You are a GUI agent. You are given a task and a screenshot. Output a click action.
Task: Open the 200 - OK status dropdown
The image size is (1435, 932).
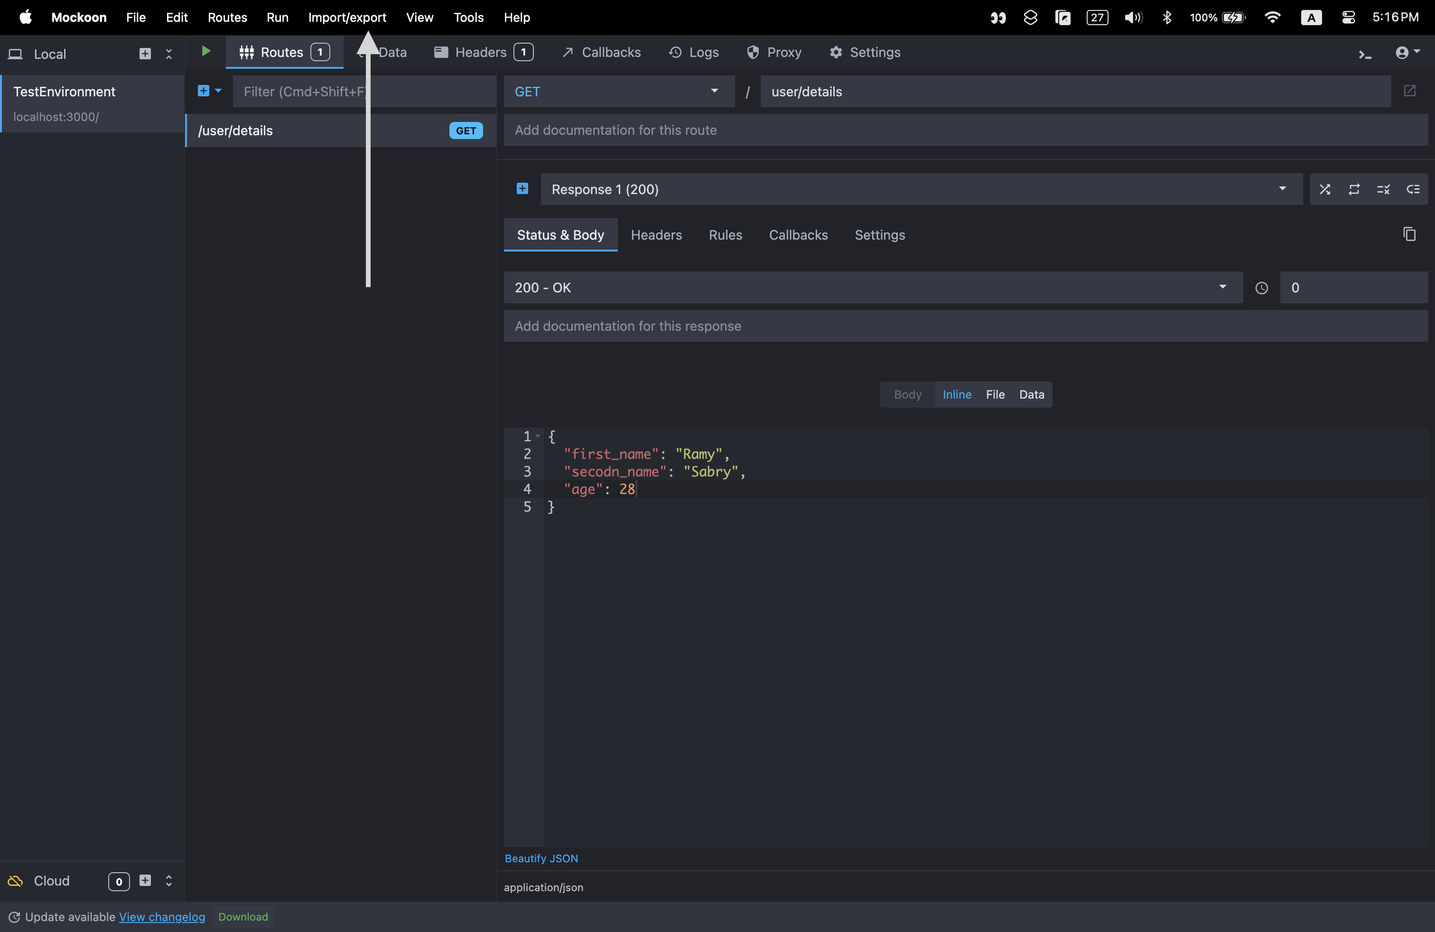(873, 288)
